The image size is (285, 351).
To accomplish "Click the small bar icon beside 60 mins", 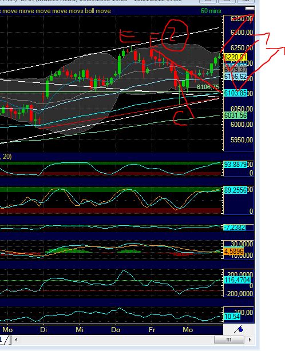I will point(250,9).
